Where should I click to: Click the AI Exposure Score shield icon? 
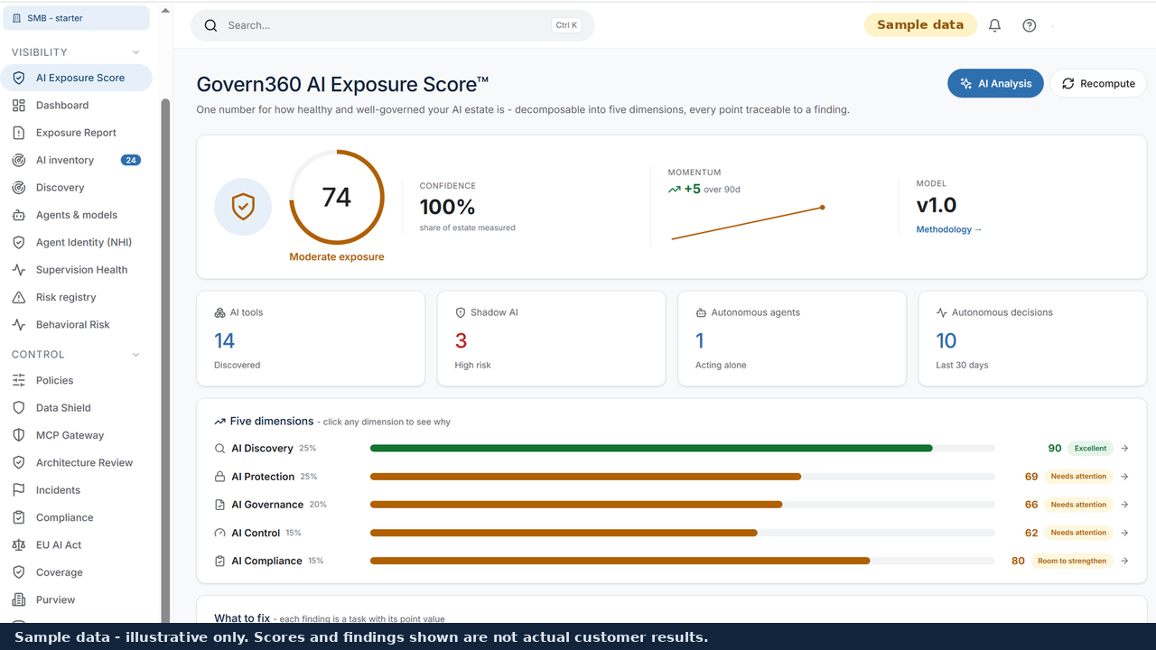[18, 78]
